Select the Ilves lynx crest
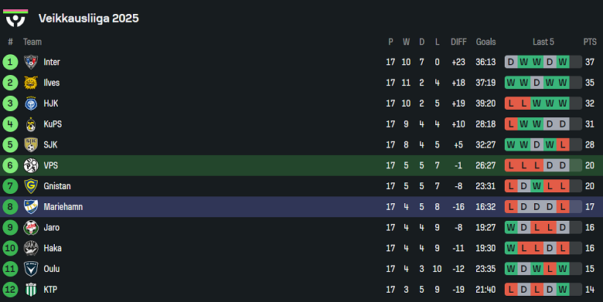This screenshot has width=603, height=302. 31,83
